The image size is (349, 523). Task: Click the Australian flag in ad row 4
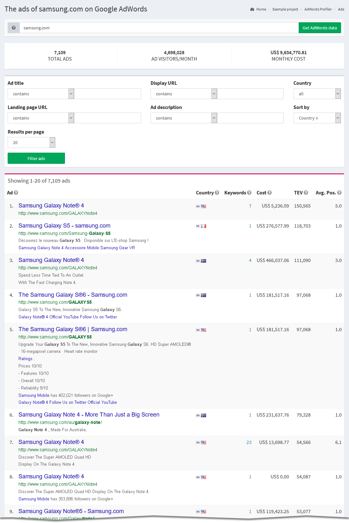pyautogui.click(x=203, y=295)
